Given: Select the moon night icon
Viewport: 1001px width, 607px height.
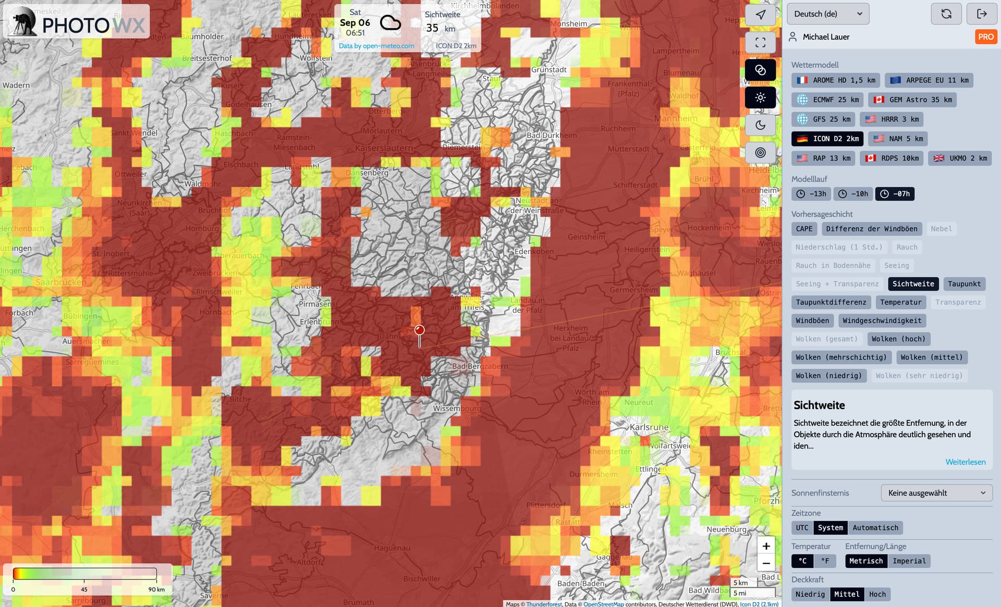Looking at the screenshot, I should pos(760,125).
